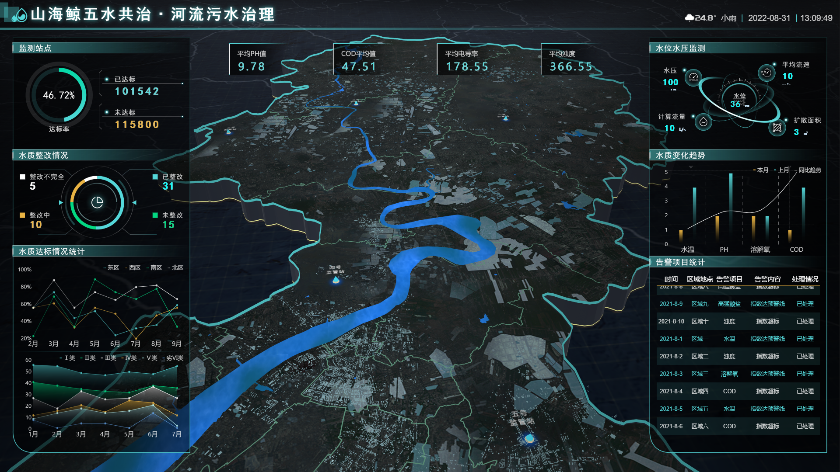
Task: Select the 2021-8-5 区域五 水温 row
Action: [737, 409]
